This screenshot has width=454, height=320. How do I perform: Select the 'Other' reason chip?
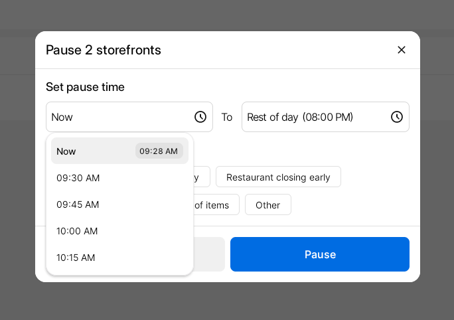[267, 205]
